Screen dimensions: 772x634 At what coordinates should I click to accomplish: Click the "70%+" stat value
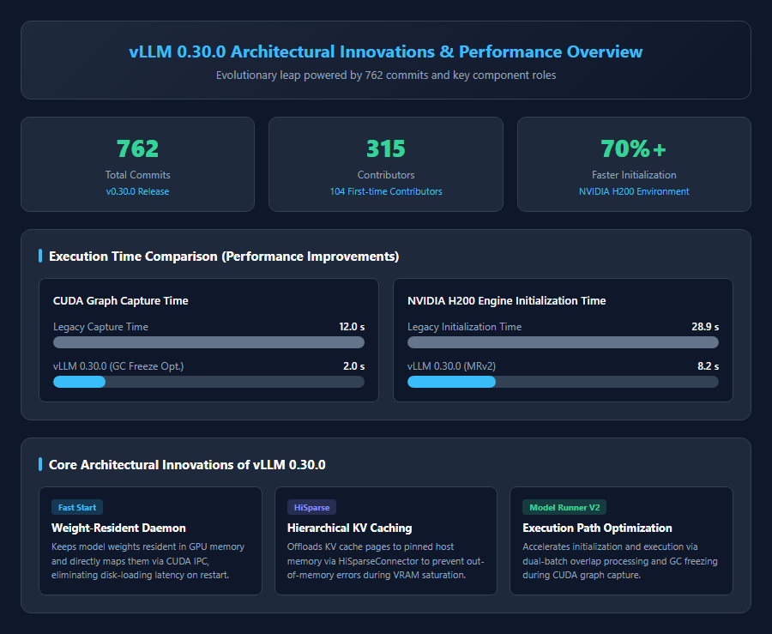click(x=634, y=148)
